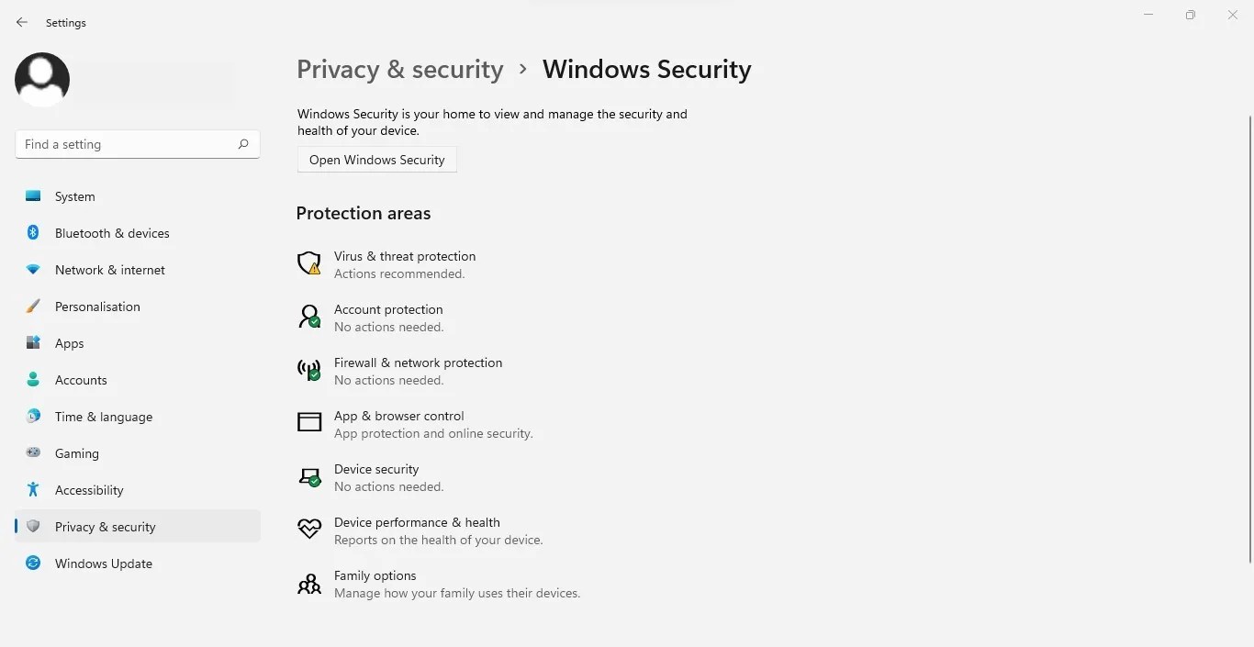This screenshot has height=647, width=1254.
Task: Open Bluetooth & devices settings
Action: point(111,233)
